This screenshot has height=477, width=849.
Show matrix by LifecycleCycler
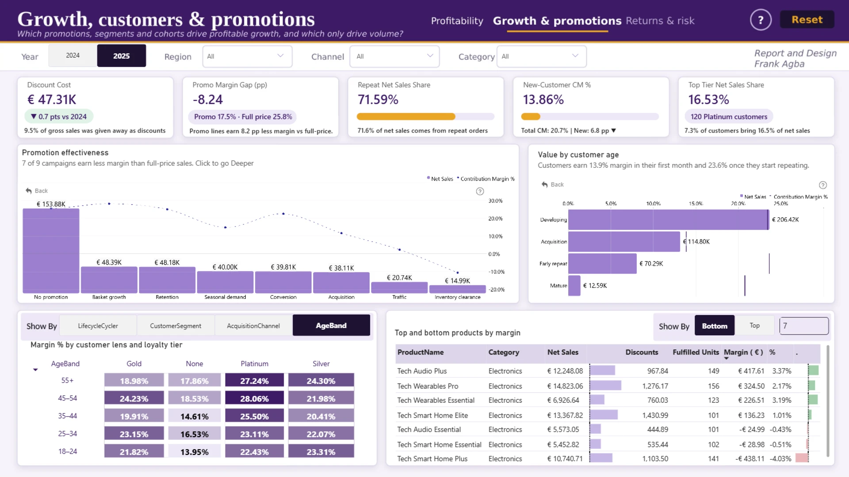click(98, 326)
